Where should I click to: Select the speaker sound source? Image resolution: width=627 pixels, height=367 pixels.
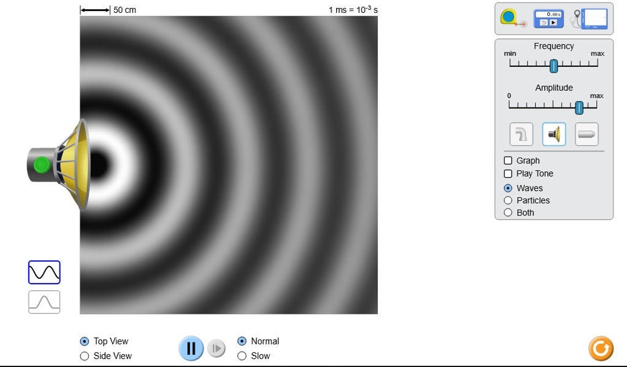point(553,134)
